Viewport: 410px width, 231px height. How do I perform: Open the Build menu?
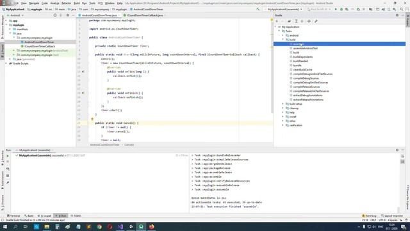coord(77,3)
